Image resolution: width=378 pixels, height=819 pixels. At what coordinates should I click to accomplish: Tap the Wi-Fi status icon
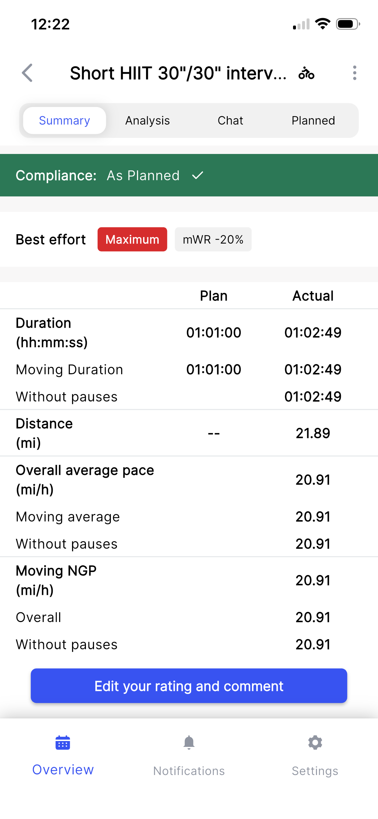click(322, 24)
